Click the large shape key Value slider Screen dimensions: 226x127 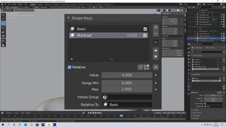click(x=127, y=75)
